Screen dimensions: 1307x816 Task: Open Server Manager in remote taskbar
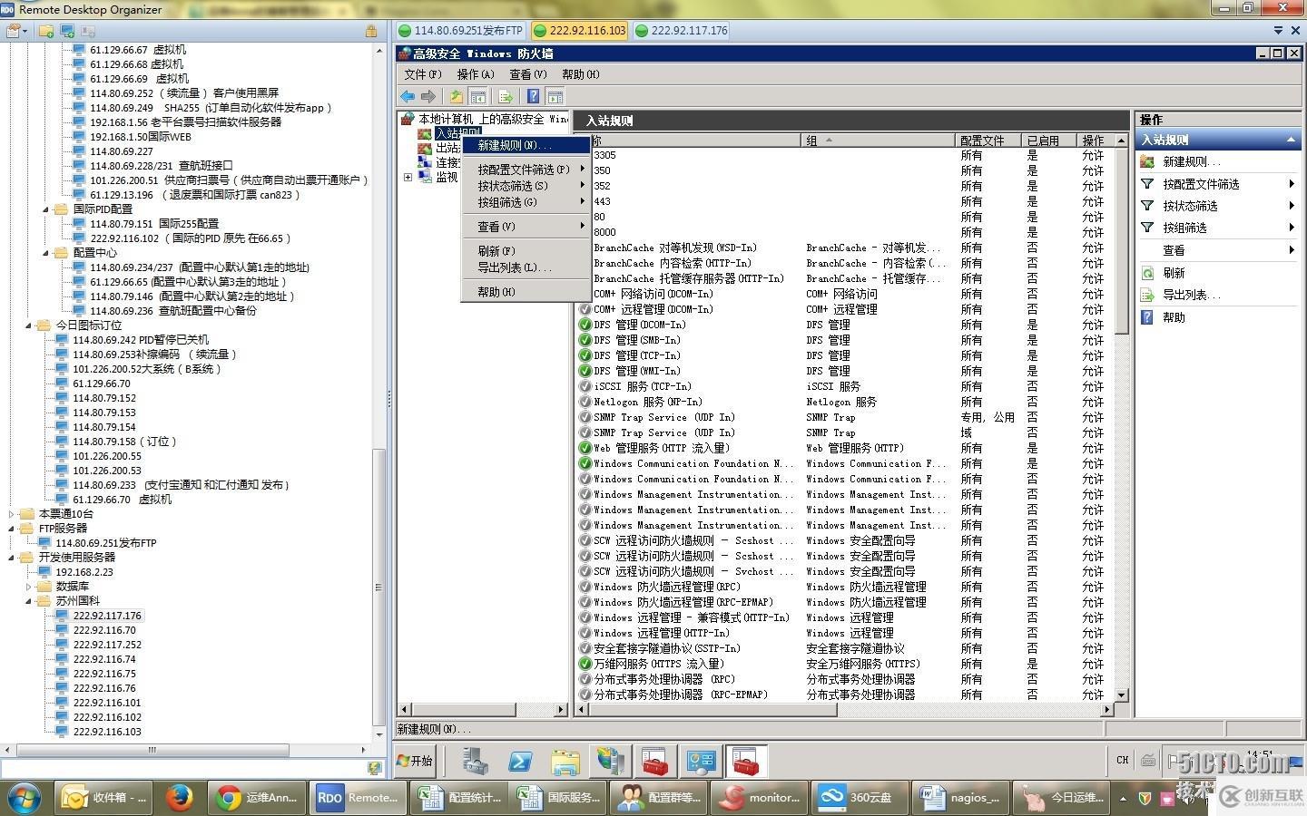click(475, 762)
